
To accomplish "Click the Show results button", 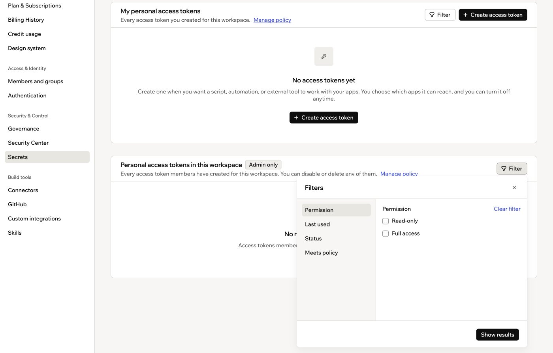I will coord(497,334).
